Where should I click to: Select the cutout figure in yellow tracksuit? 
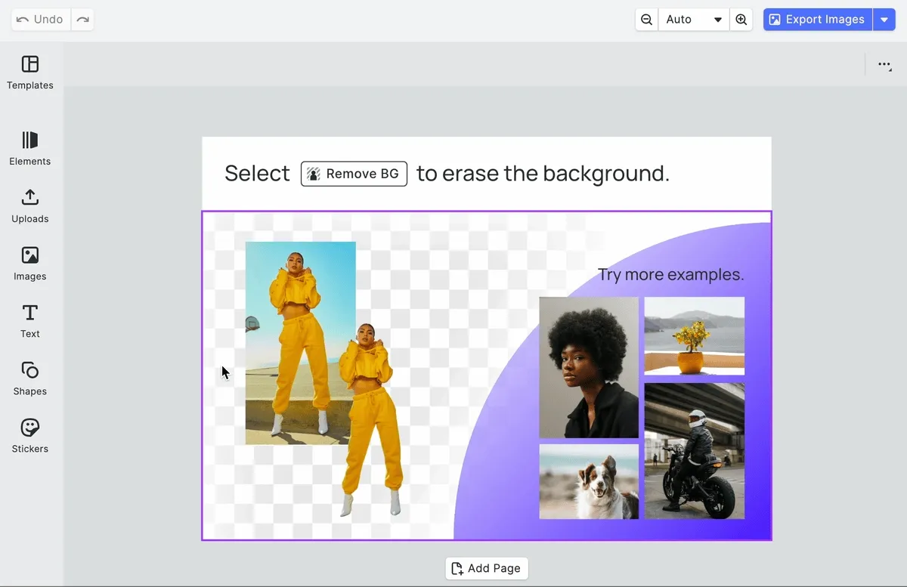click(x=370, y=420)
